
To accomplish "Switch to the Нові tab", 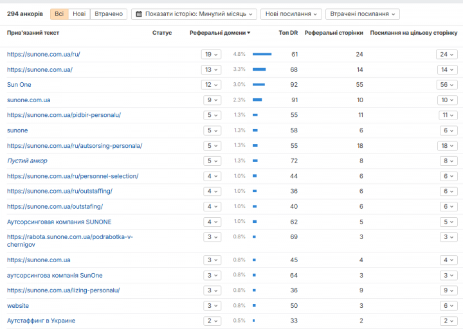I will pyautogui.click(x=79, y=14).
